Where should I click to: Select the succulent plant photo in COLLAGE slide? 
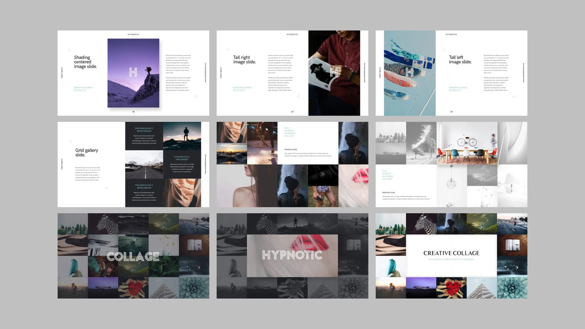pyautogui.click(x=194, y=288)
